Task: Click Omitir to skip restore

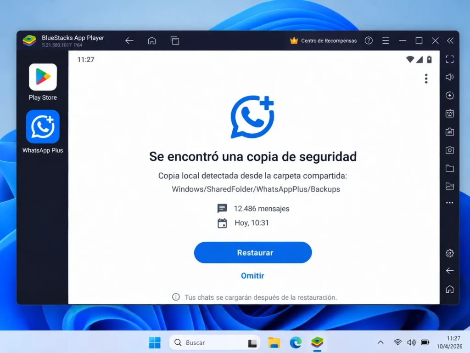Action: [253, 276]
